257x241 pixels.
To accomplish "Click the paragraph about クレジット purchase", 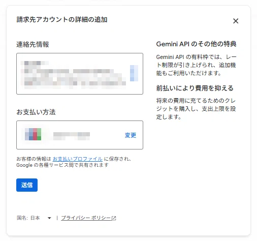I will [x=196, y=109].
